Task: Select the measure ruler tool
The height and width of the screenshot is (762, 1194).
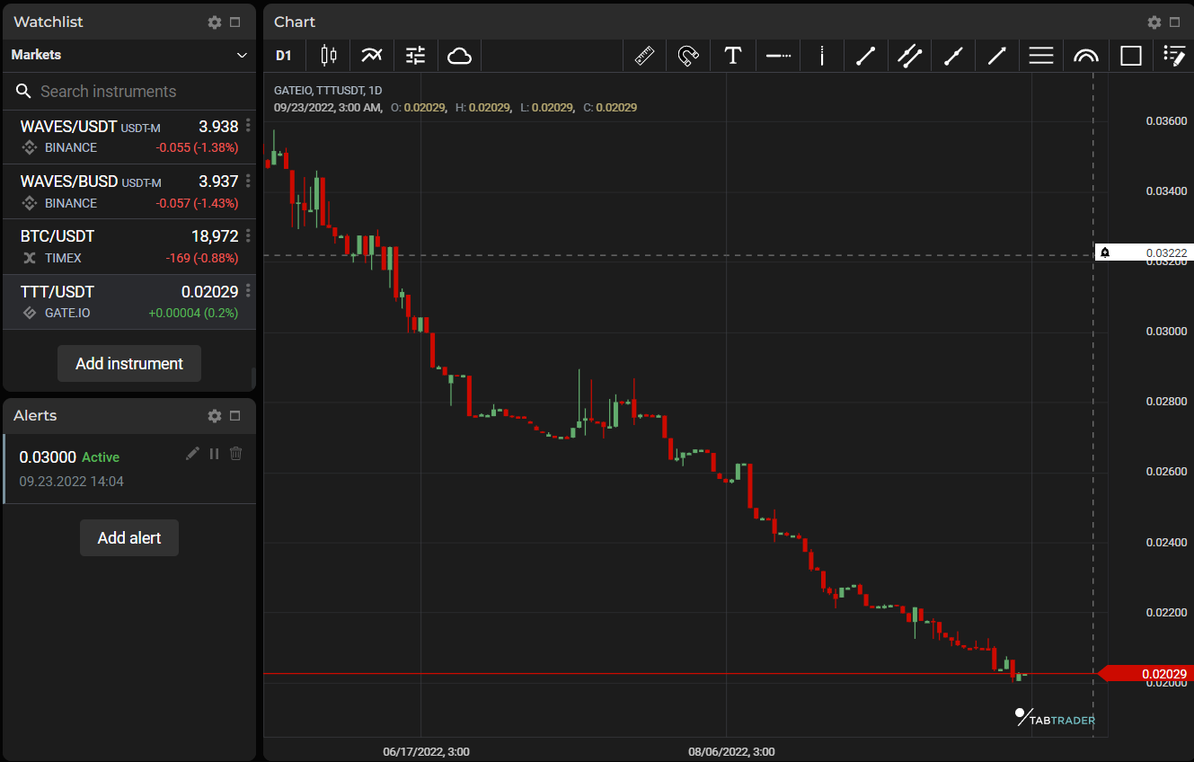Action: (644, 55)
